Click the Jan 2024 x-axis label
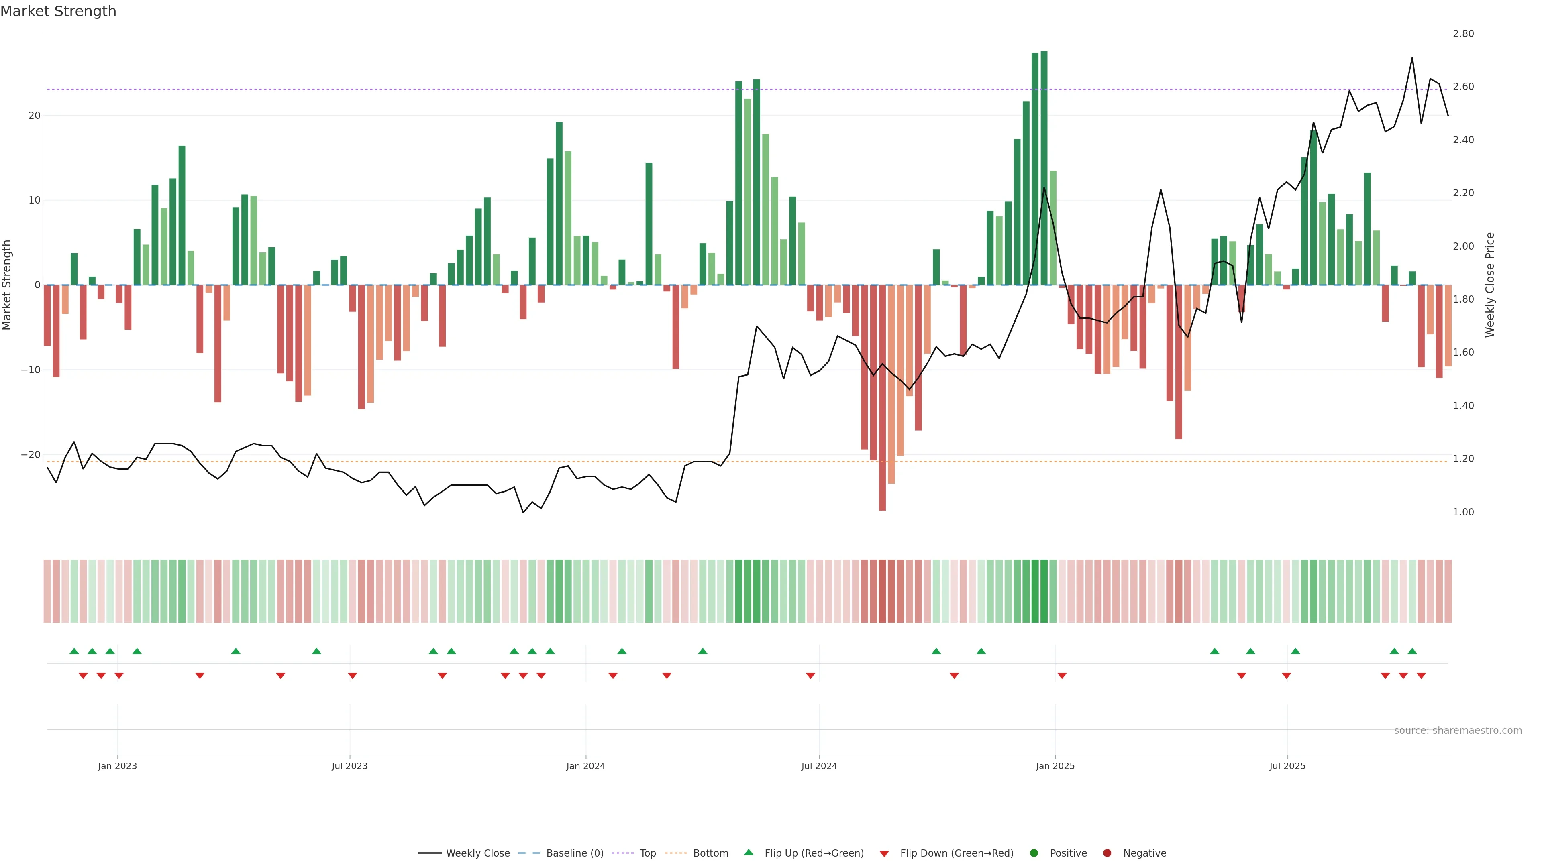The width and height of the screenshot is (1542, 867). (x=585, y=766)
